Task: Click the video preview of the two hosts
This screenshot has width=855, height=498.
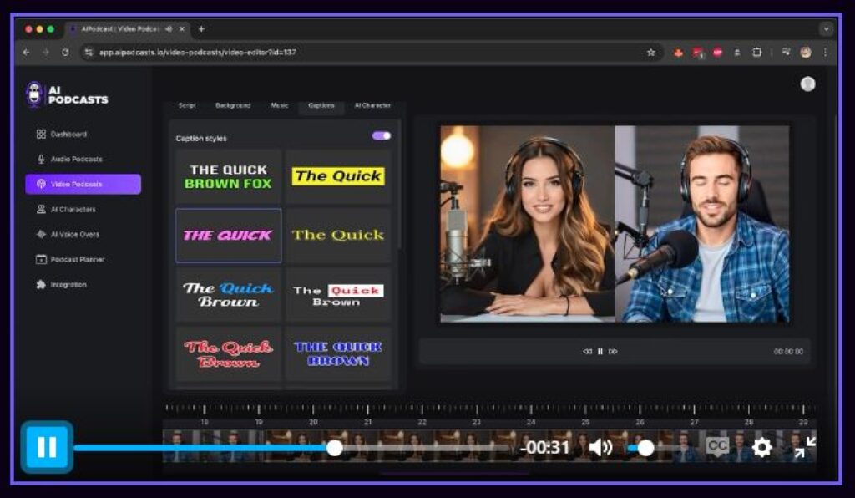Action: 615,224
